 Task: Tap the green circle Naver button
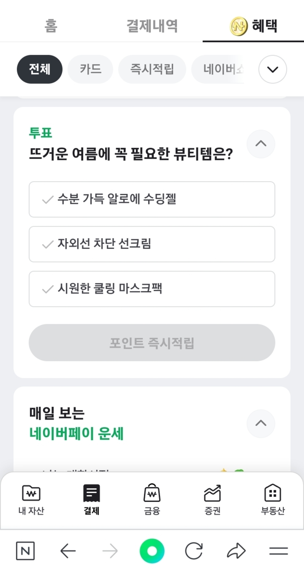[x=152, y=551]
